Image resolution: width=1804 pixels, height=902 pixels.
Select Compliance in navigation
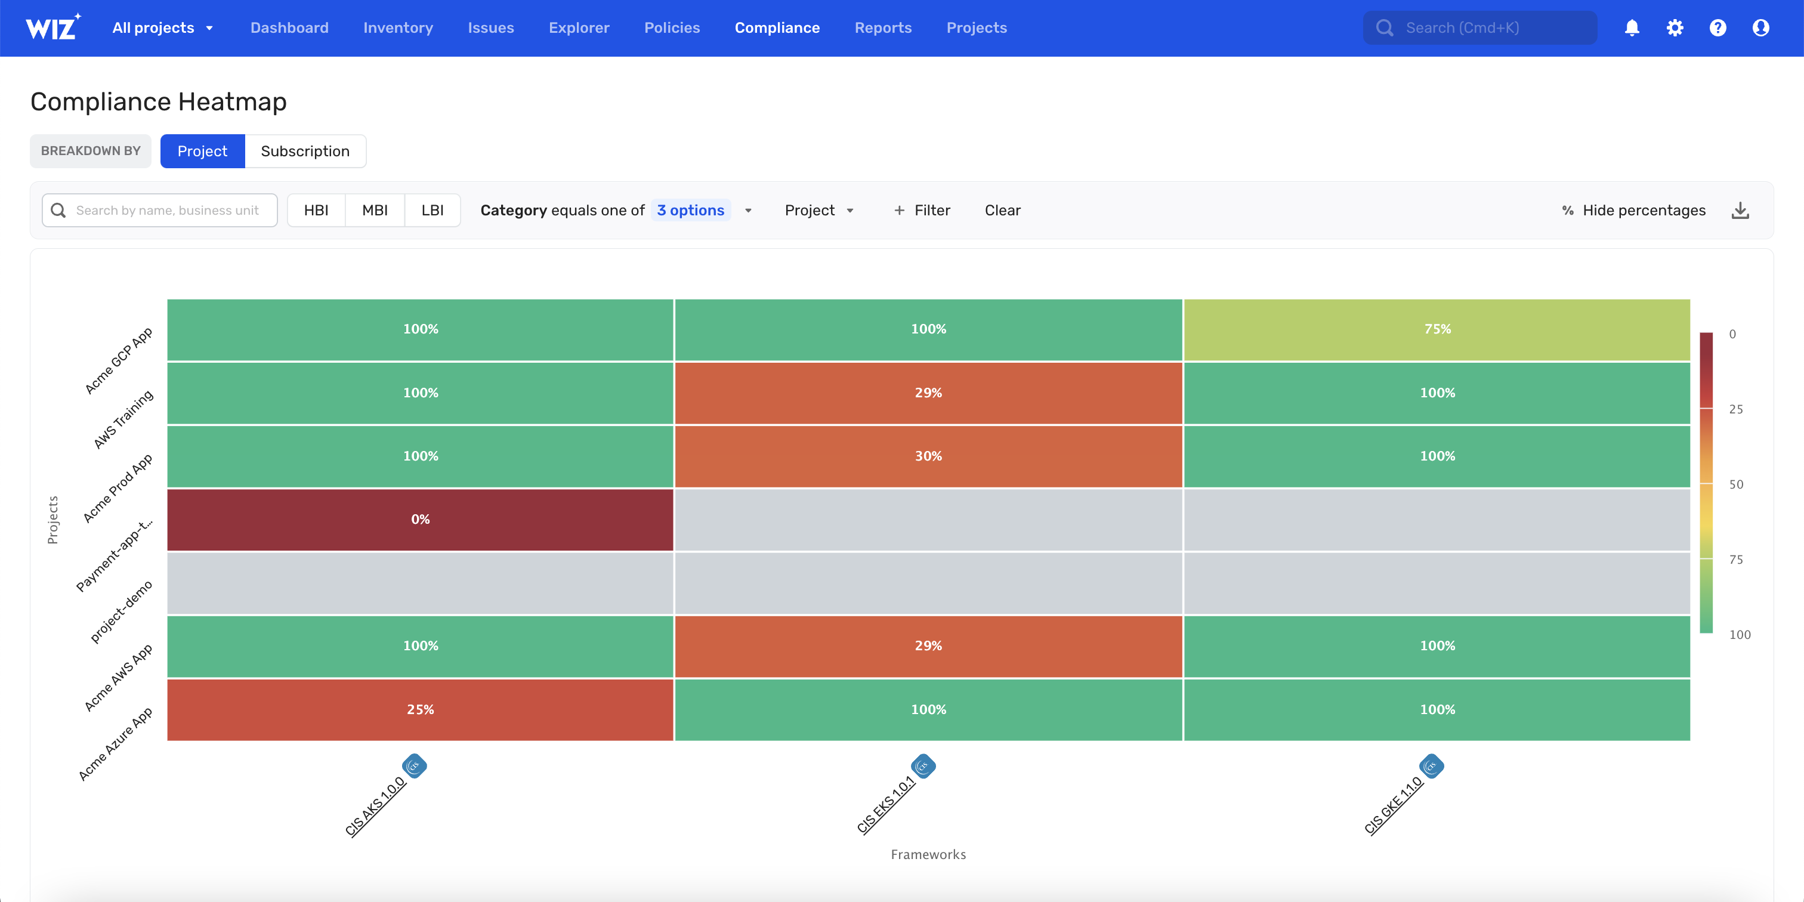pyautogui.click(x=777, y=28)
